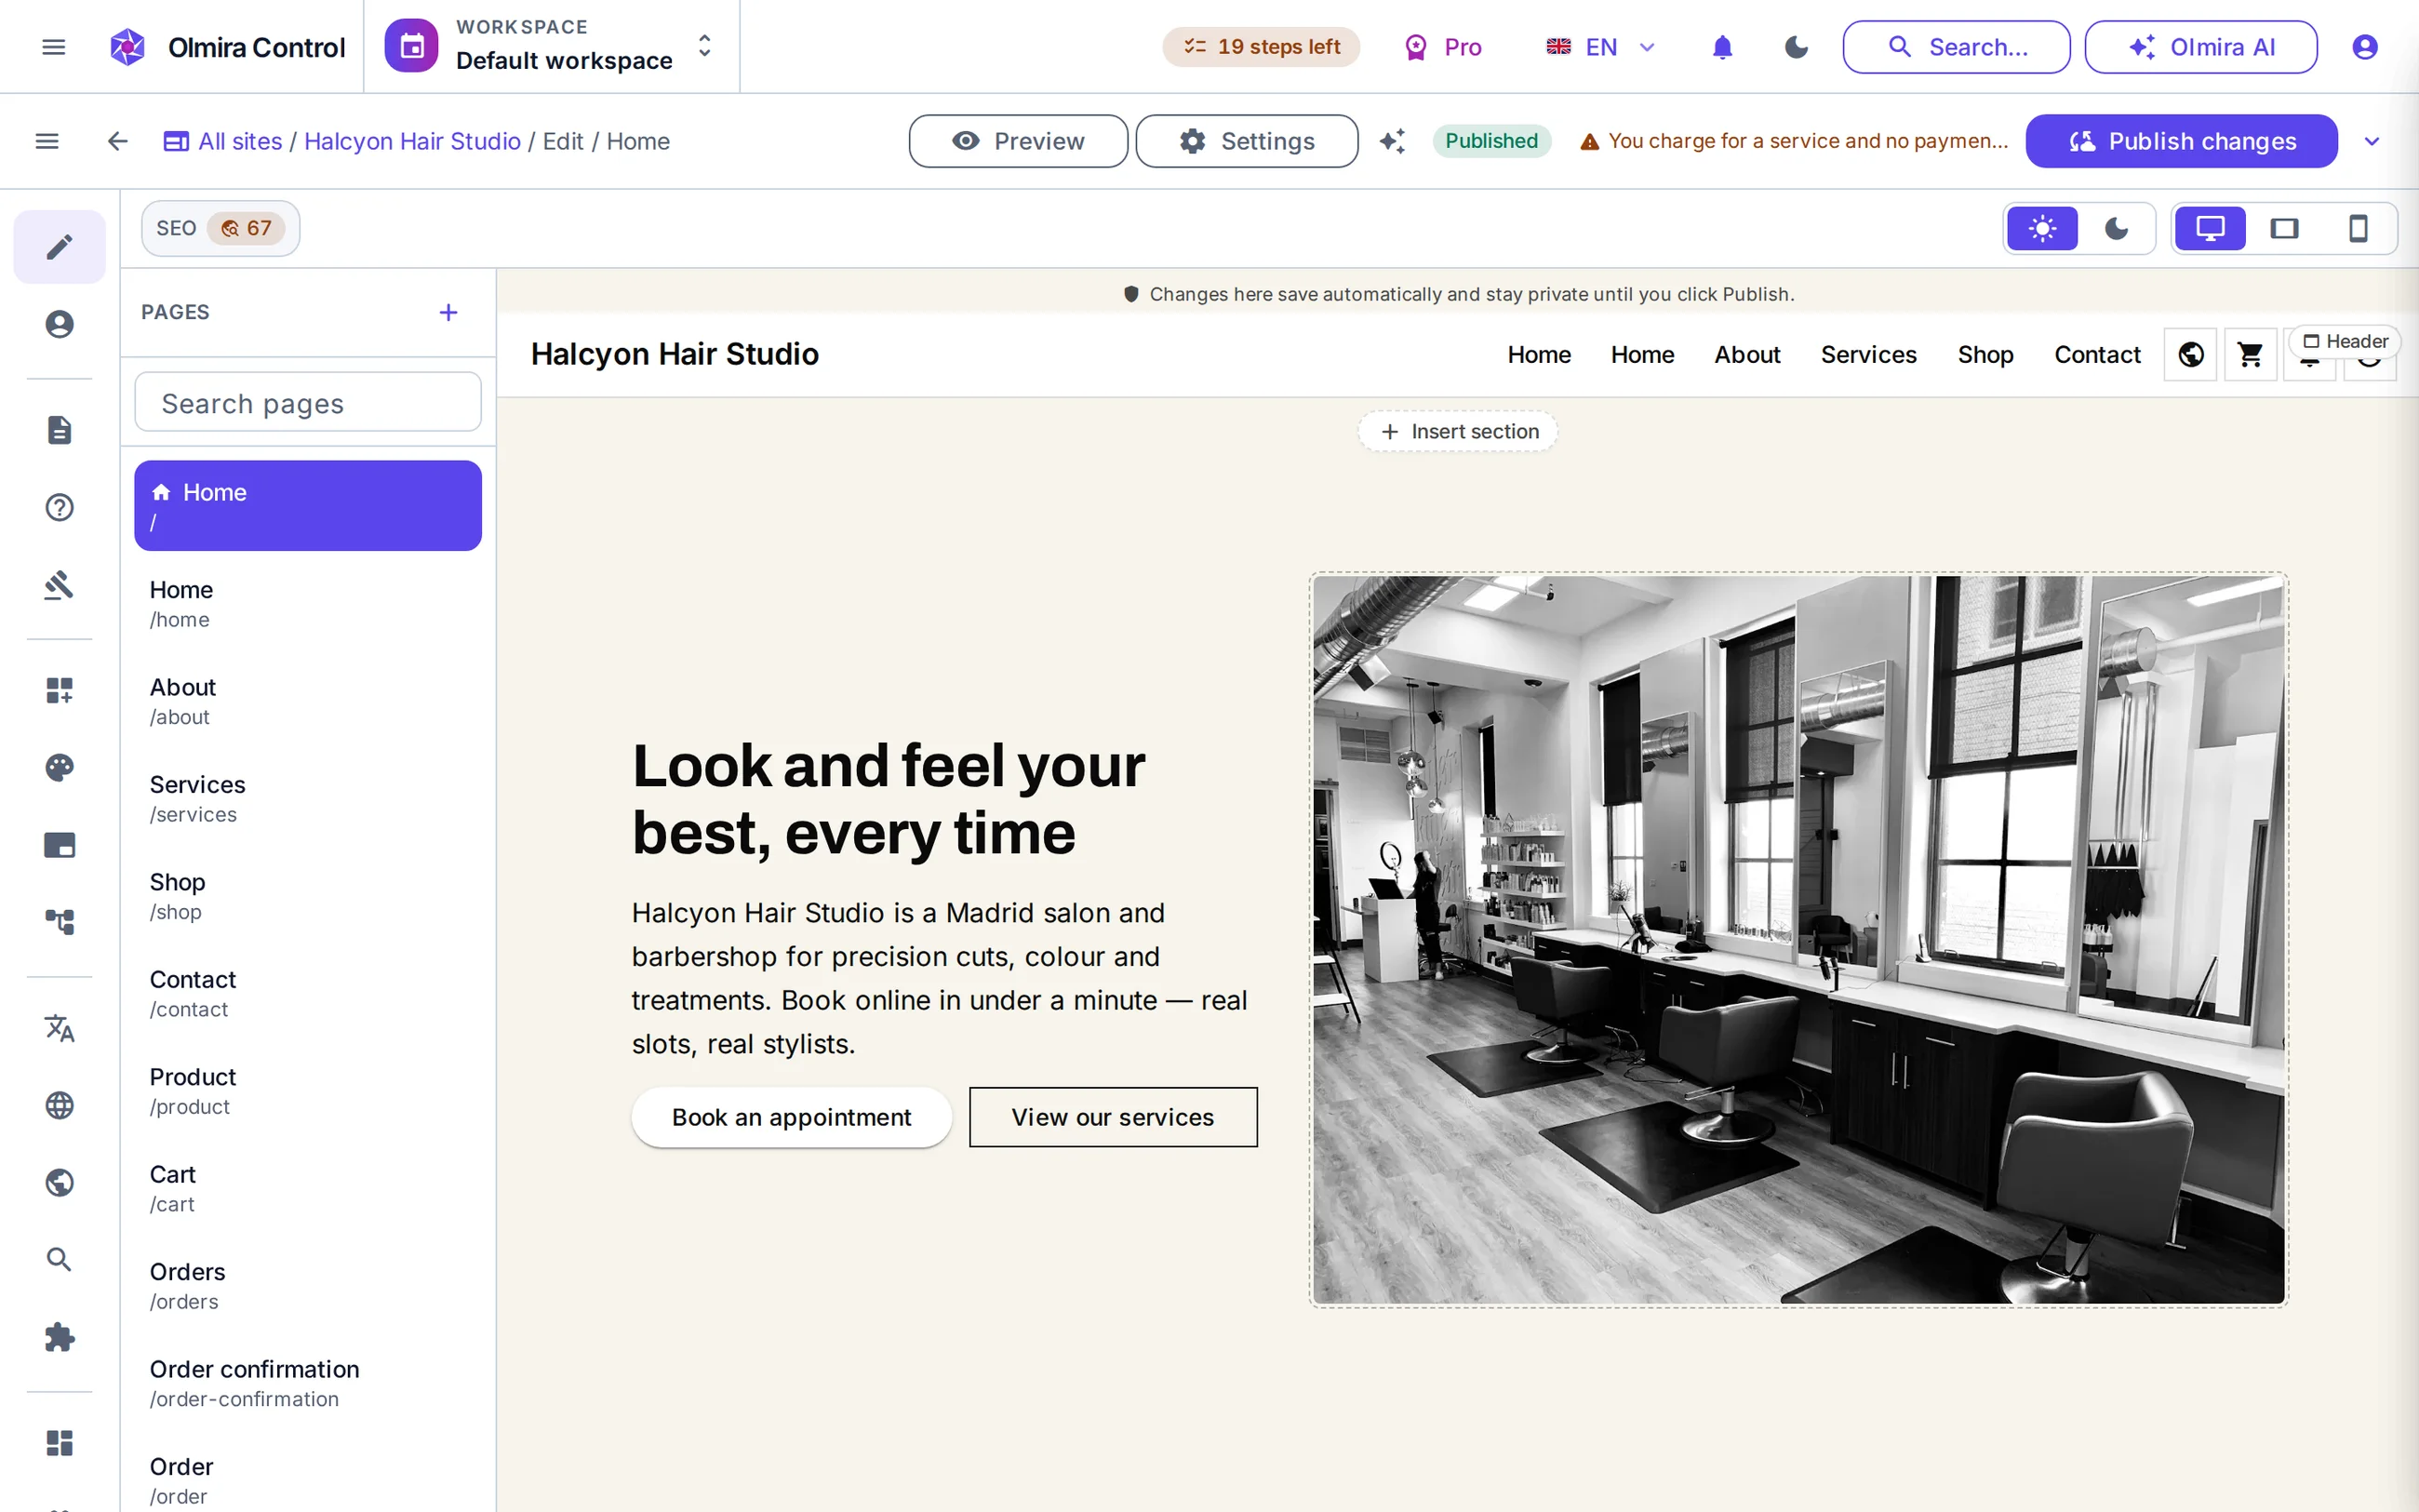Screen dimensions: 2419x1512
Task: Open the Cart page in list
Action: [x=308, y=1189]
